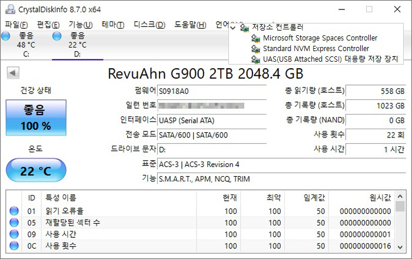Click raw value 000000000016 cell
The width and height of the screenshot is (412, 259).
coord(366,246)
